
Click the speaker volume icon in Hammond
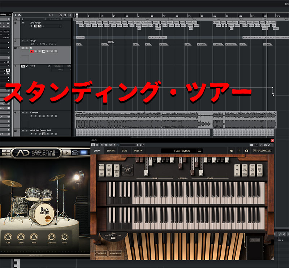coord(231,151)
